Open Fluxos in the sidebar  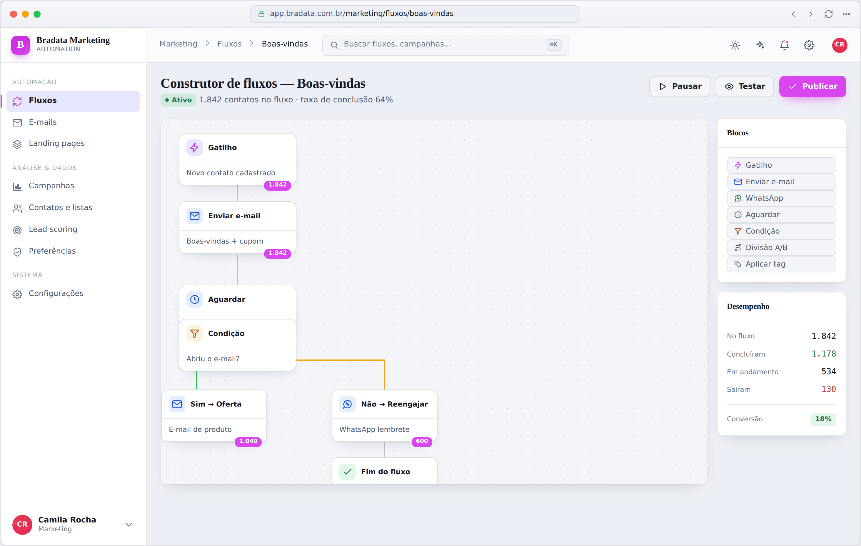click(x=73, y=101)
